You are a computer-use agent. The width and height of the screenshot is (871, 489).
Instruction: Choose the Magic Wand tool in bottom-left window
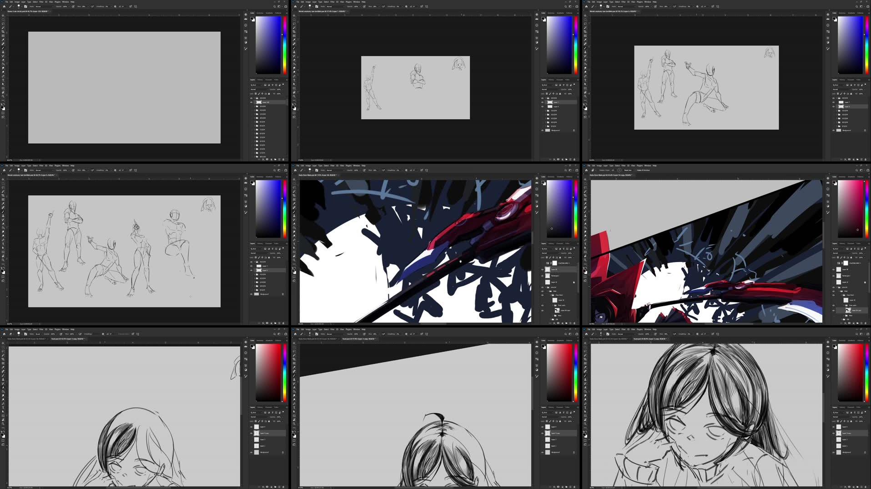pos(3,355)
